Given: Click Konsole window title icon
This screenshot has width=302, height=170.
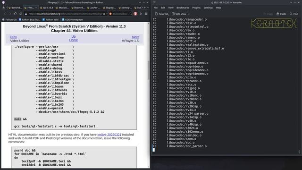Looking at the screenshot, I should pyautogui.click(x=154, y=2).
